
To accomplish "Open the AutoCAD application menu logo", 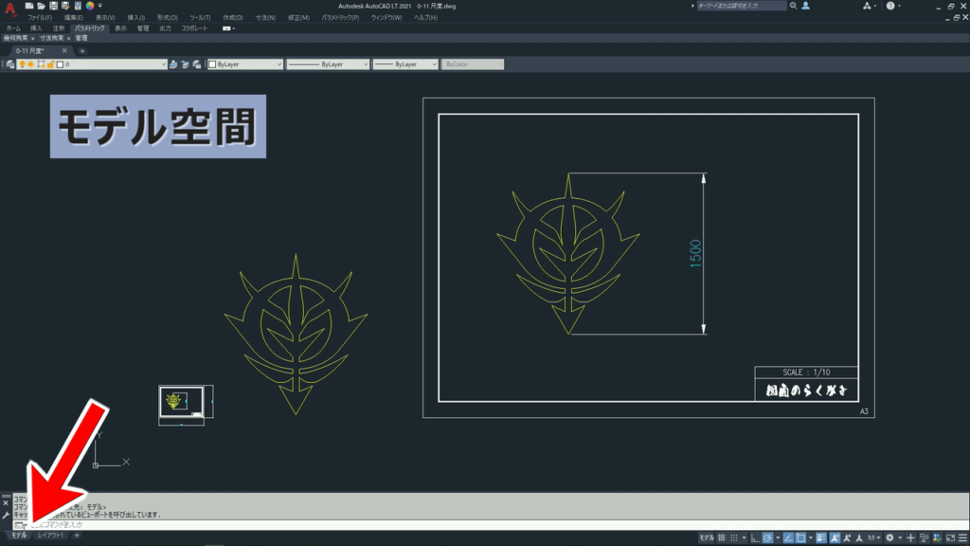I will tap(9, 9).
